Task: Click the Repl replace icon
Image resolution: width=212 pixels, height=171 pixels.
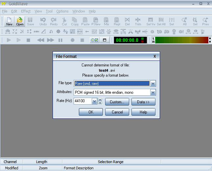Action: pyautogui.click(x=117, y=21)
